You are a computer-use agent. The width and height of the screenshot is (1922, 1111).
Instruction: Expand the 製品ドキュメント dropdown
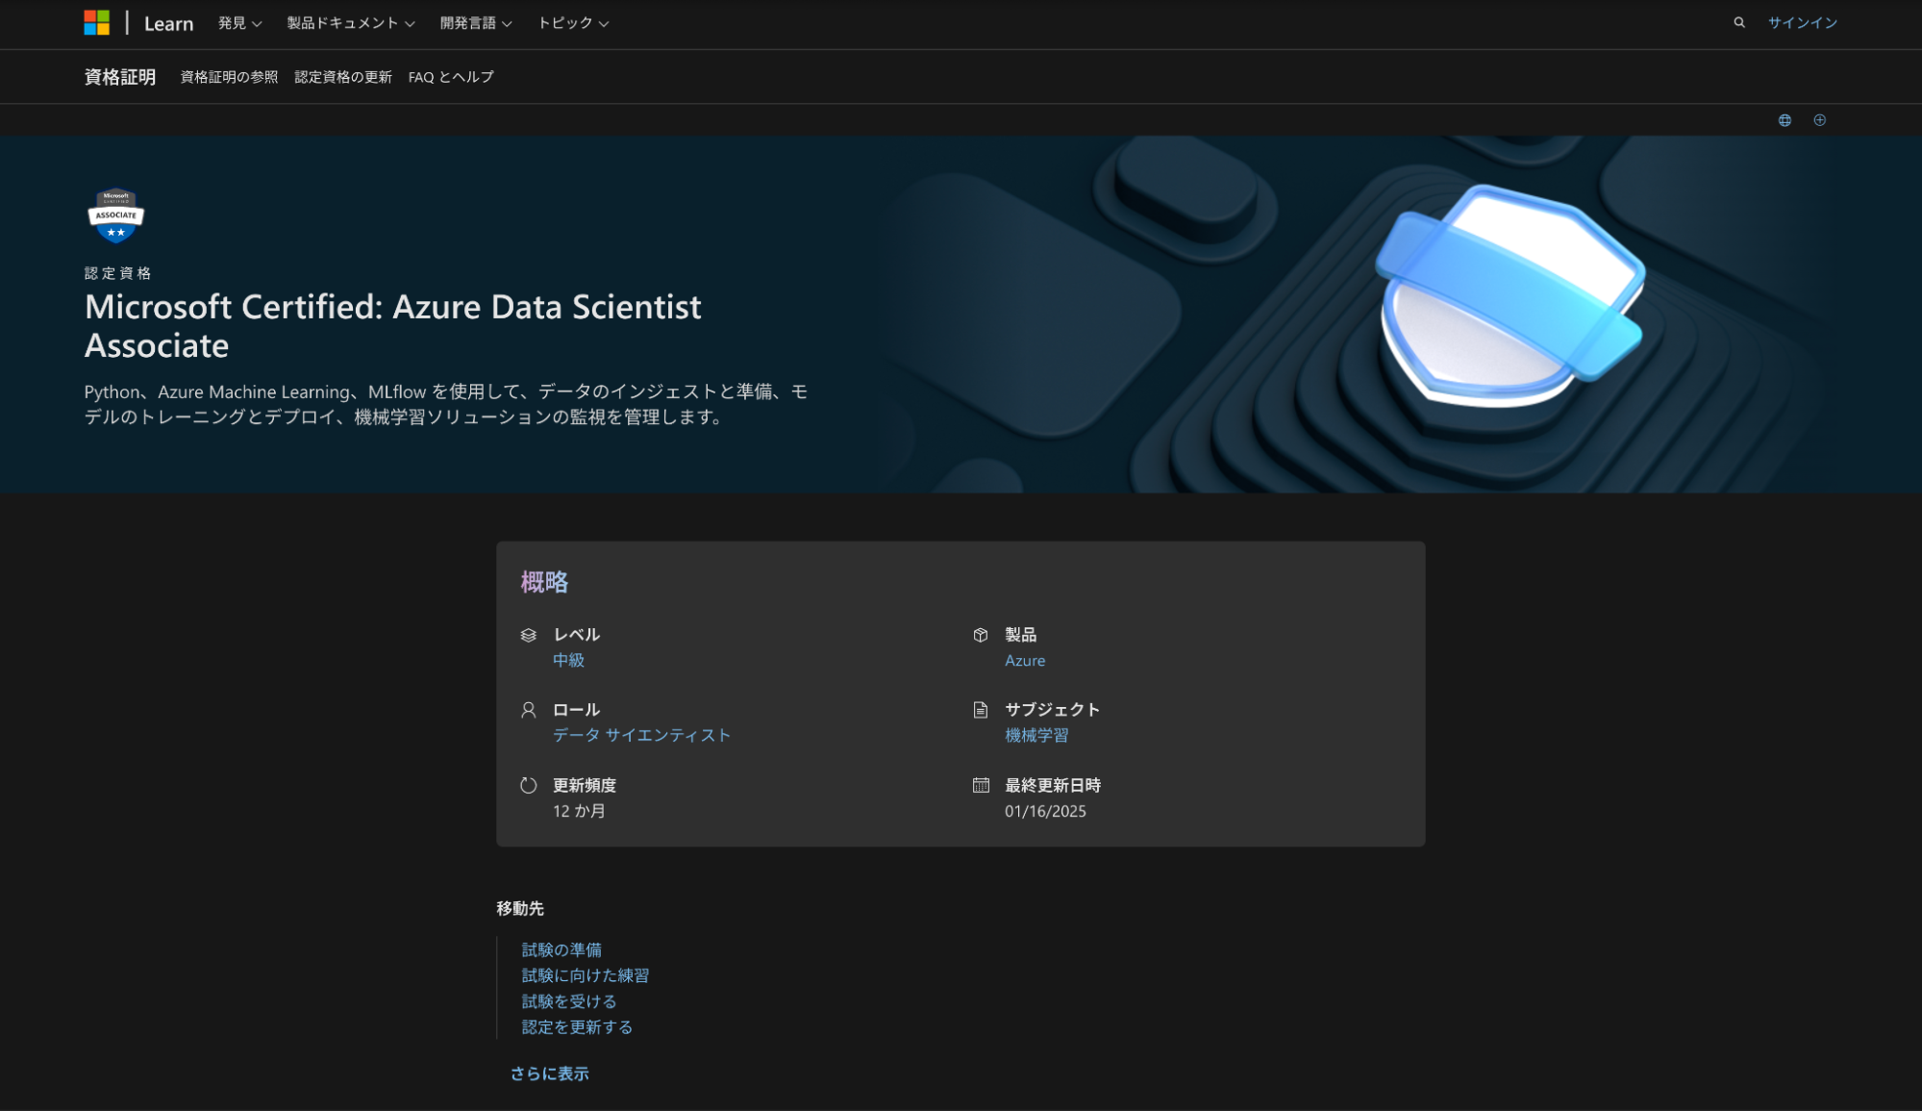351,23
